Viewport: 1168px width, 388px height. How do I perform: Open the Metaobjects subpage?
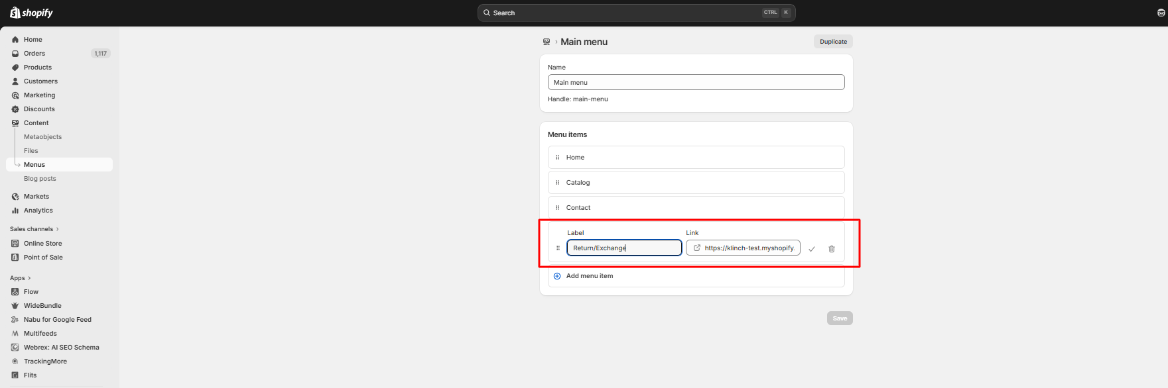42,137
